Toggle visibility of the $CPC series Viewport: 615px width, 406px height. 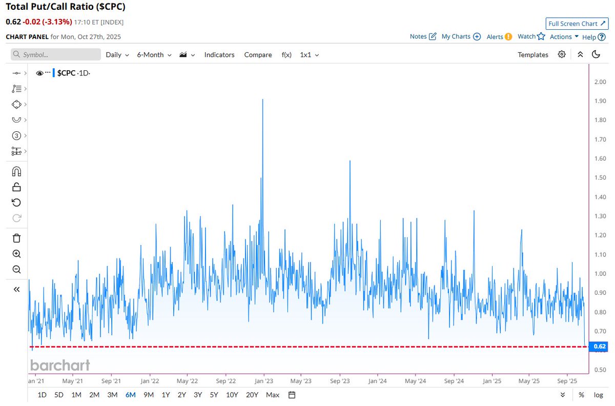[40, 73]
